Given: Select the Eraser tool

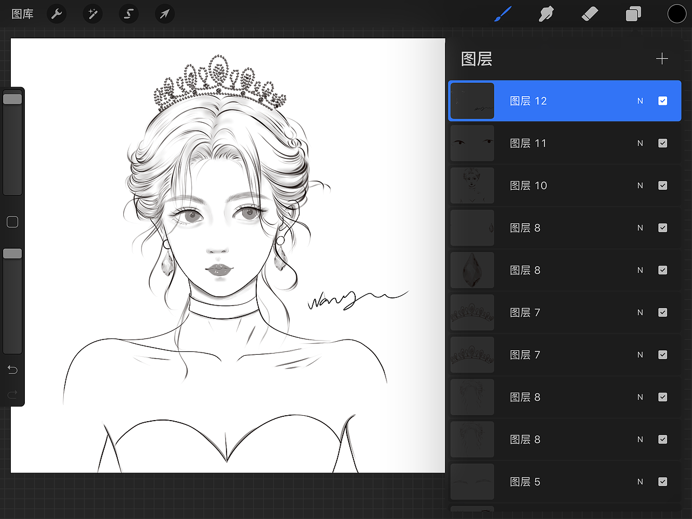Looking at the screenshot, I should click(x=590, y=14).
